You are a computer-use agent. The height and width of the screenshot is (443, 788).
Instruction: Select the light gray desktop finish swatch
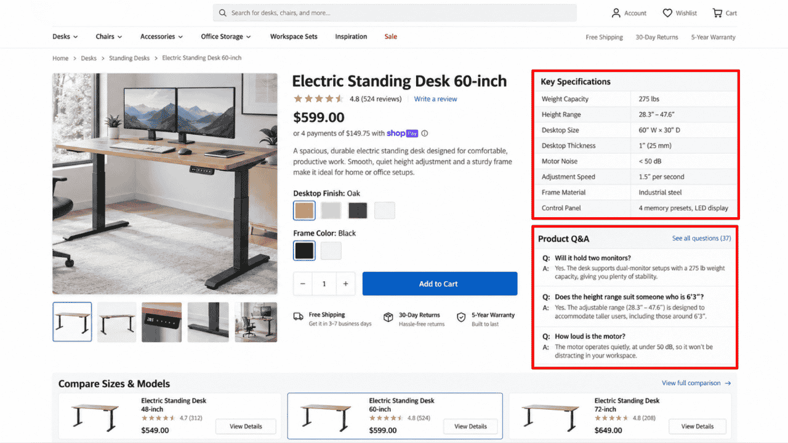coord(331,210)
